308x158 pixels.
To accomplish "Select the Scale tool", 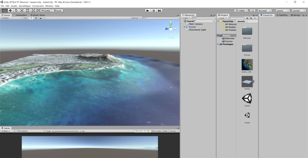I will 22,11.
